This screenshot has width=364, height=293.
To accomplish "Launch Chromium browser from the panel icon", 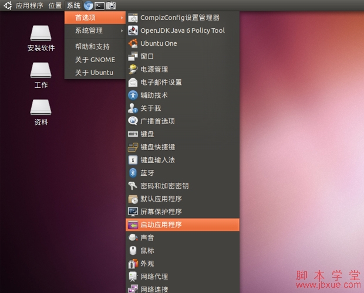I will 88,5.
